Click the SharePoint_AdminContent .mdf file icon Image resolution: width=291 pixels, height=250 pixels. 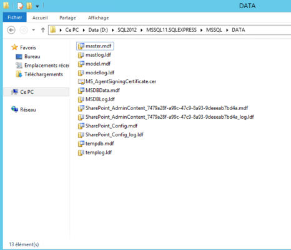[x=81, y=108]
